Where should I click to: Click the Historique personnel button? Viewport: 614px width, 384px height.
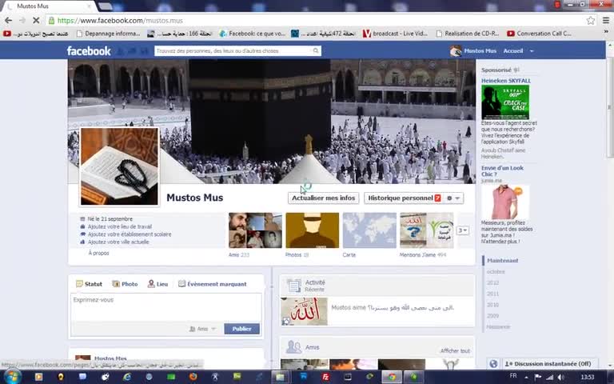click(404, 198)
